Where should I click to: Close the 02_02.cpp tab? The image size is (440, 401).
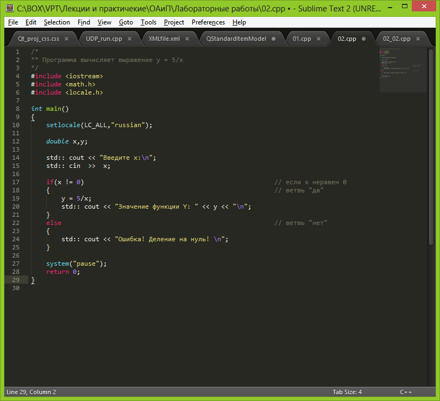click(418, 39)
